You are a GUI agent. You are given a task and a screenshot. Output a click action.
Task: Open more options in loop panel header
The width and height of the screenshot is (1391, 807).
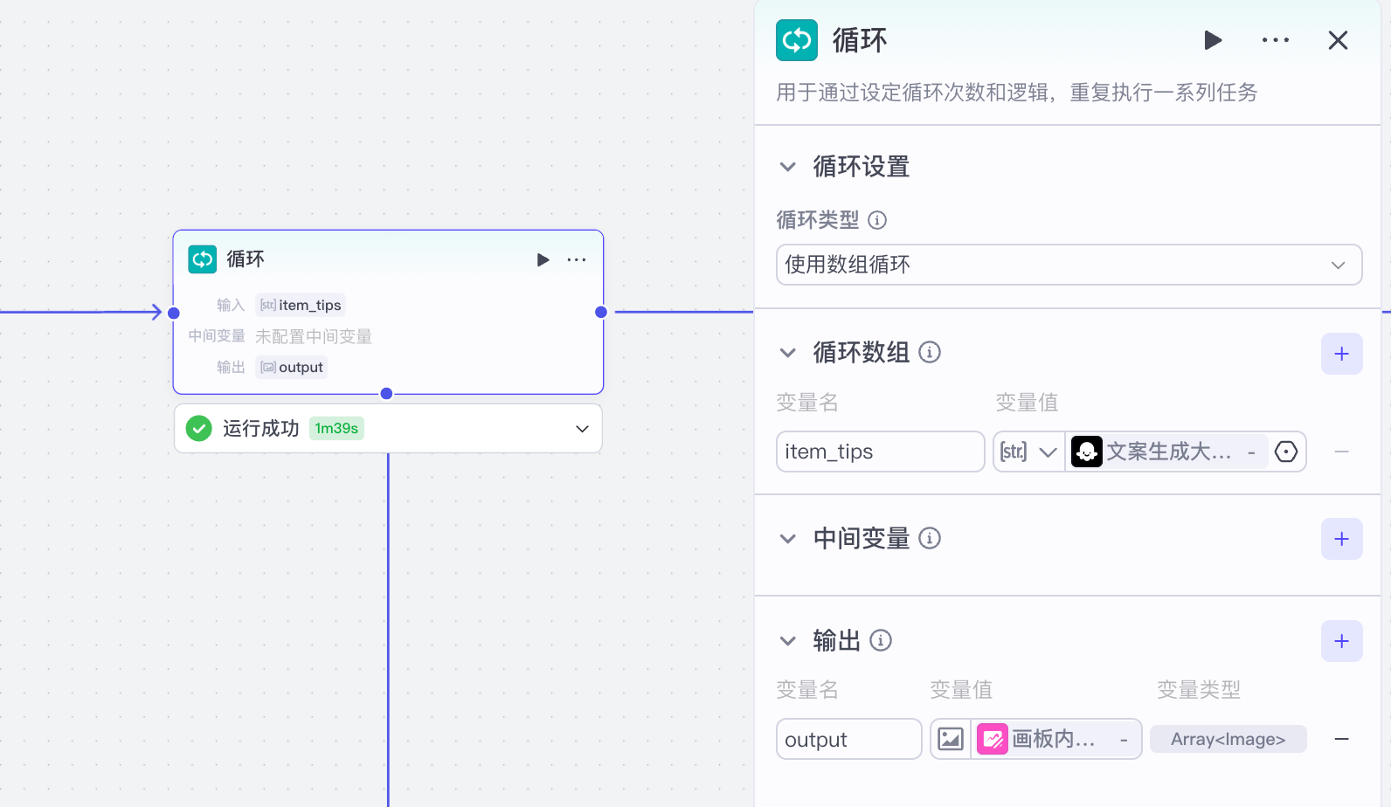coord(1276,40)
